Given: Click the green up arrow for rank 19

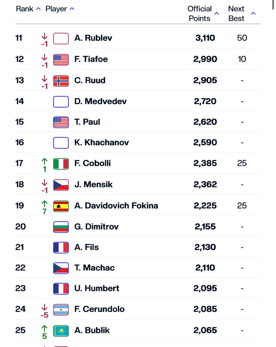Looking at the screenshot, I should (x=44, y=204).
